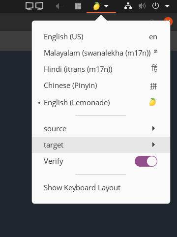Open dropdown arrow next to lemon icon
The image size is (177, 237).
click(106, 6)
